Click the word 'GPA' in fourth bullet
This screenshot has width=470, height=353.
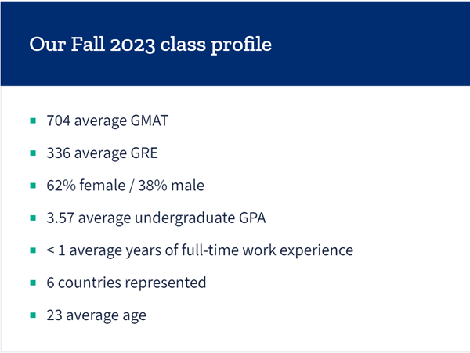252,218
